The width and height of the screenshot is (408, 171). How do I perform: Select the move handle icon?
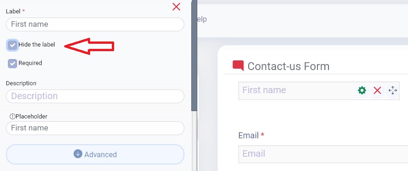click(392, 90)
